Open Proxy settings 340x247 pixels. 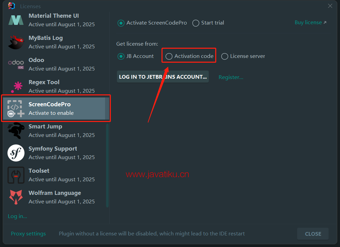click(29, 234)
